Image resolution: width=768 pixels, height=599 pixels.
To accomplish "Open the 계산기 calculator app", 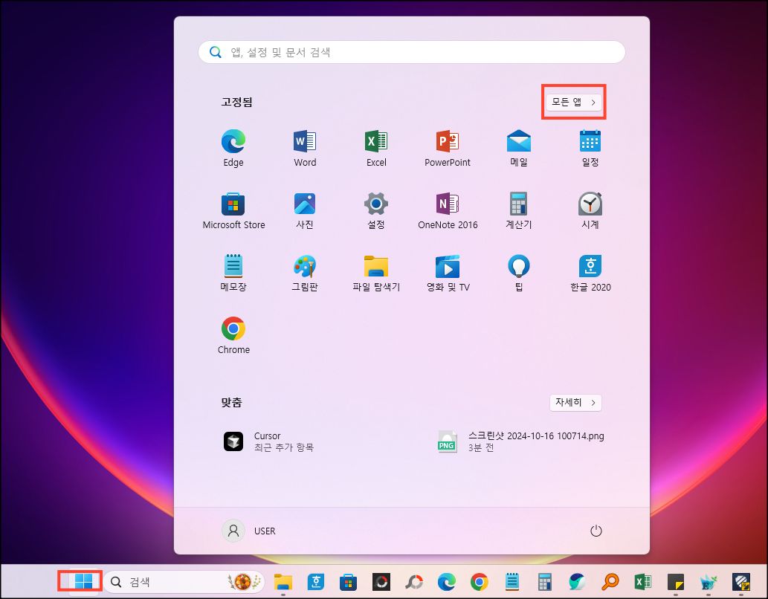I will pos(518,209).
